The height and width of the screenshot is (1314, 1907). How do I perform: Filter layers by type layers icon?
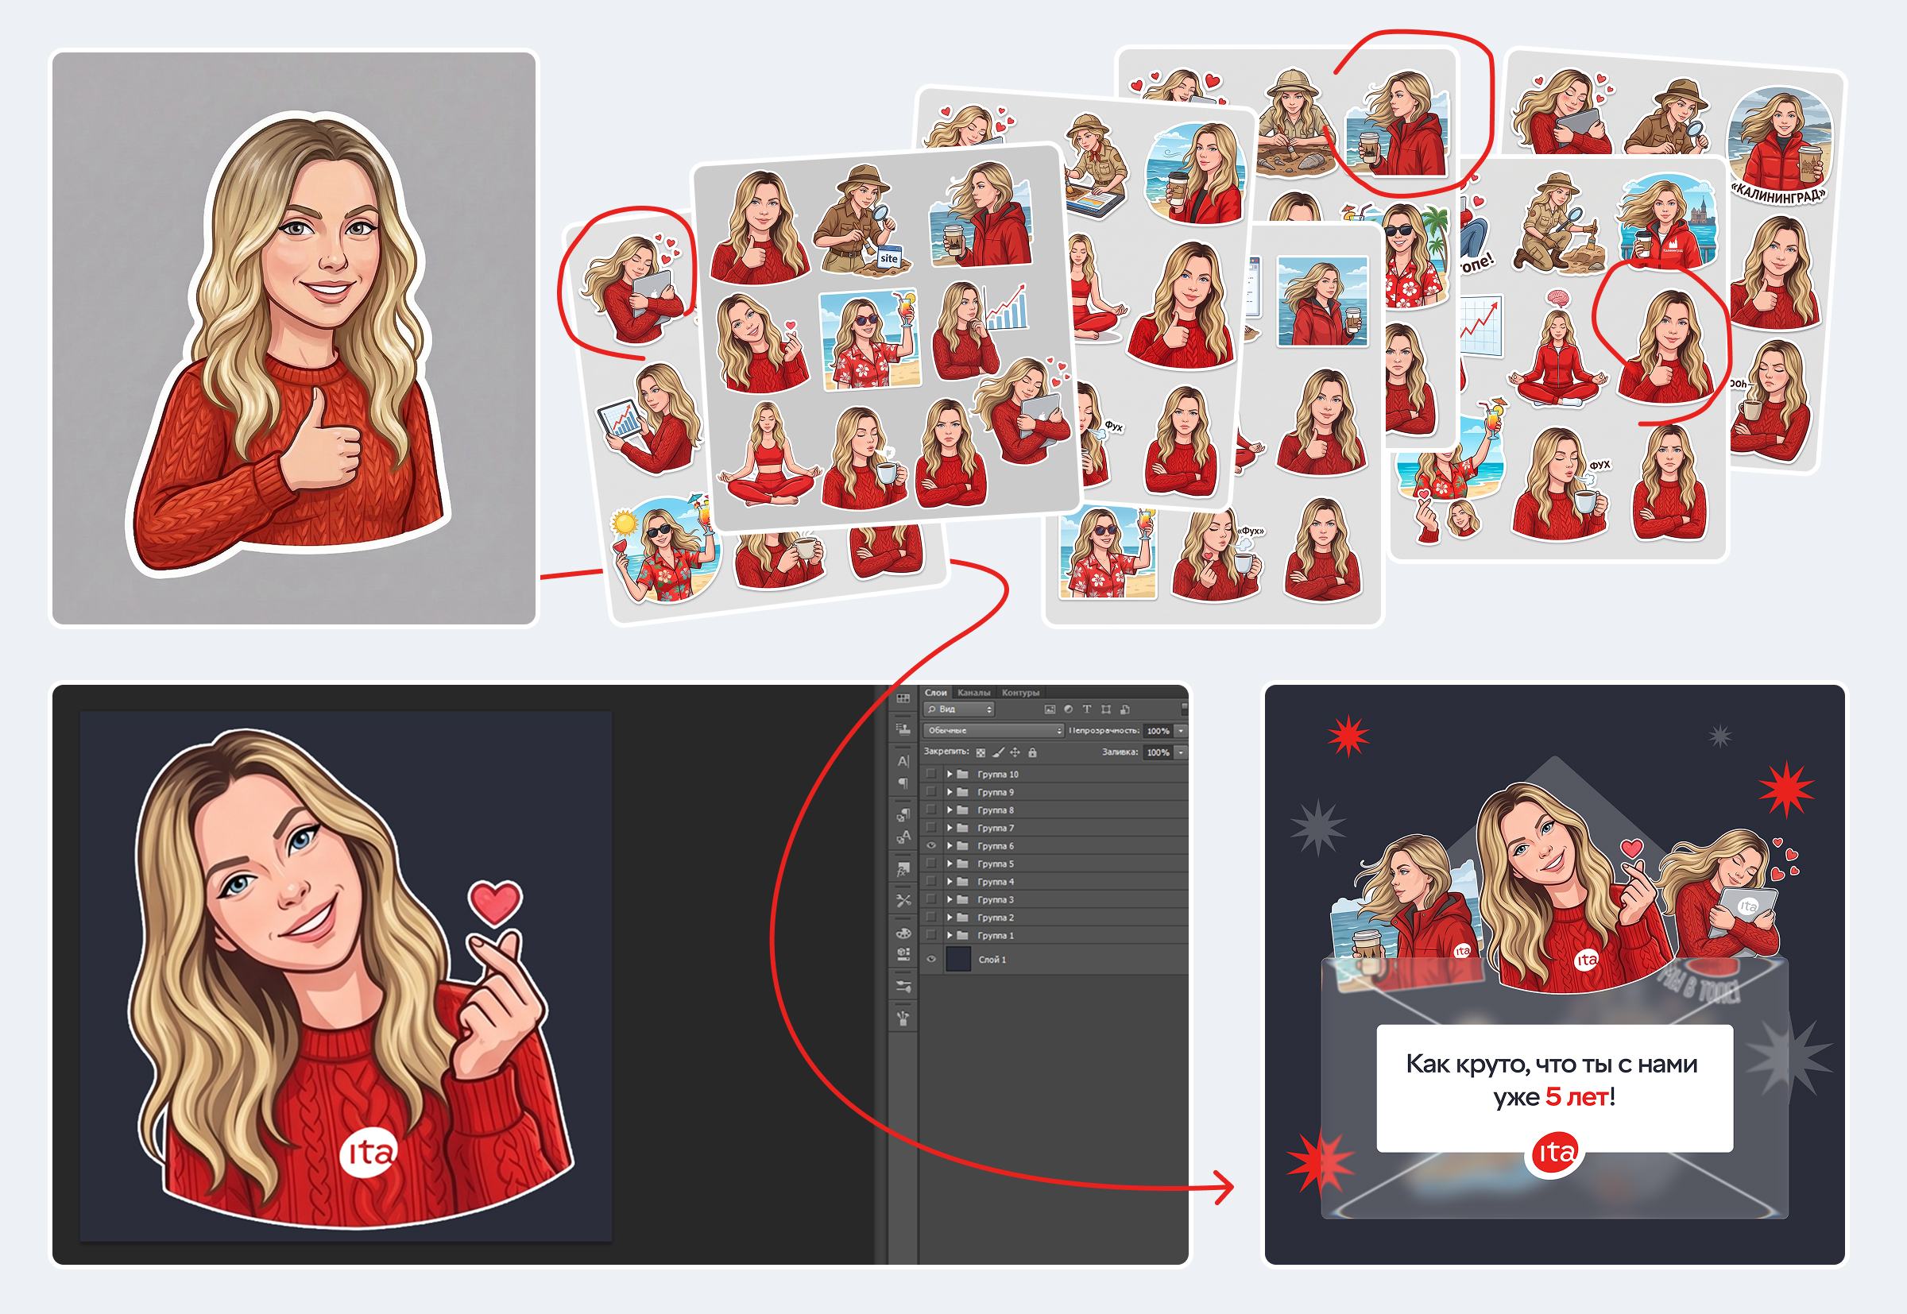(1087, 709)
